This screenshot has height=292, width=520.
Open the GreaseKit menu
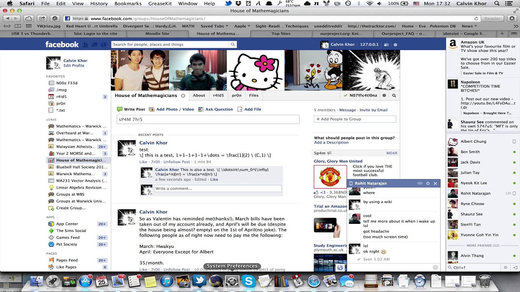click(x=160, y=4)
